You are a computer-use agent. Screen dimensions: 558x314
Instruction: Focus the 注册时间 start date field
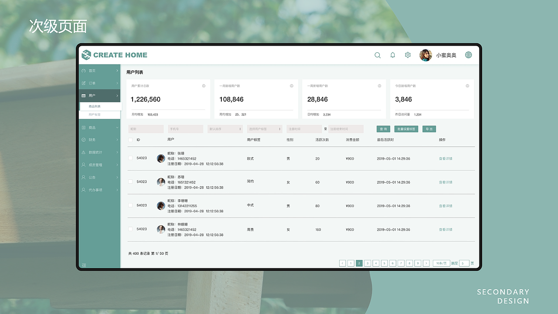[304, 129]
